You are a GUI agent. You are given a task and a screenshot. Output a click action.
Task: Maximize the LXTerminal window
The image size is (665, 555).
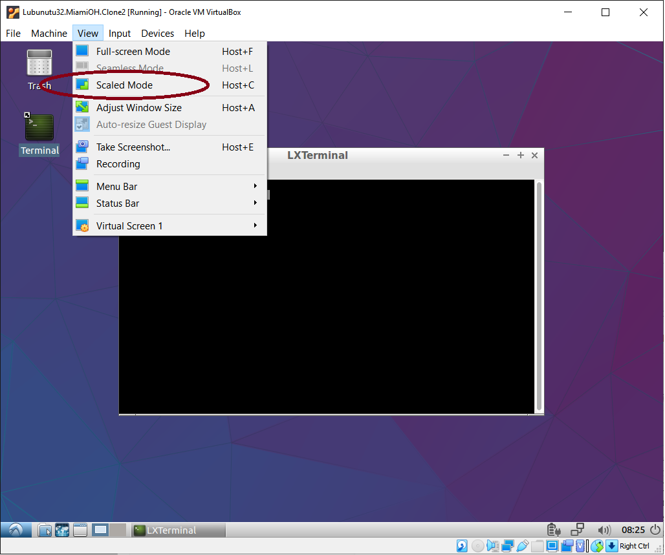[x=520, y=156]
